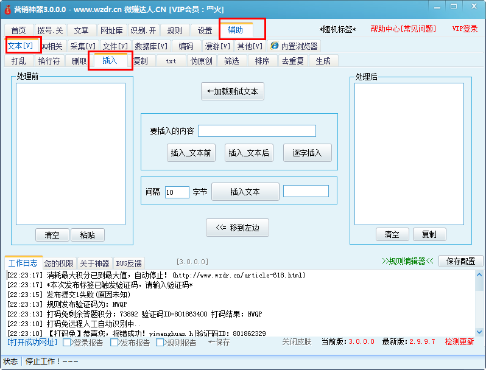Open the 文件[V] sub-tab
This screenshot has width=486, height=370.
coord(115,46)
